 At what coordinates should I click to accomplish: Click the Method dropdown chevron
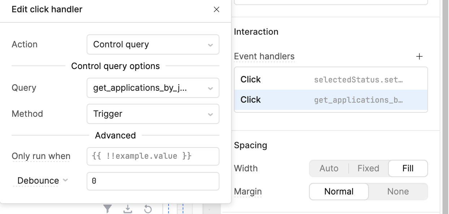pos(210,114)
